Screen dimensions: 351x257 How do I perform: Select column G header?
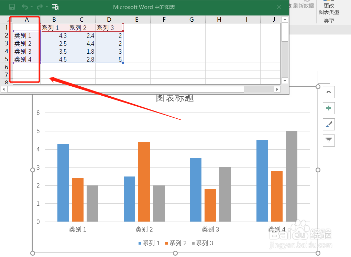pos(192,20)
